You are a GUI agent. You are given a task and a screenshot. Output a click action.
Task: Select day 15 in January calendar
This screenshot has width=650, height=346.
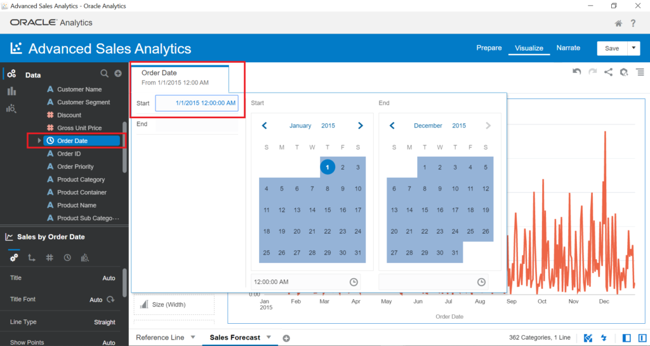point(328,210)
